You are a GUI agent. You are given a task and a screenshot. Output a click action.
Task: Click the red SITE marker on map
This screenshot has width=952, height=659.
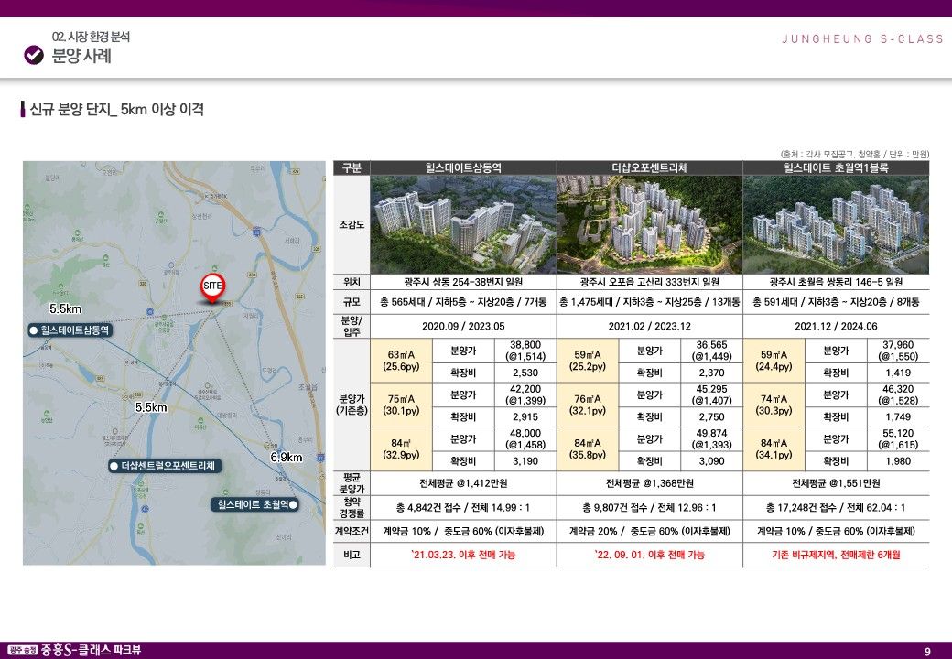coord(212,286)
